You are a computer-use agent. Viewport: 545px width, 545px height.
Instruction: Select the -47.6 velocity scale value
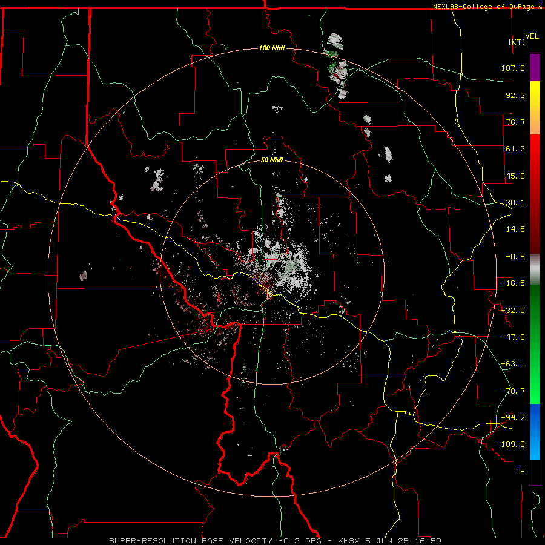coord(513,337)
